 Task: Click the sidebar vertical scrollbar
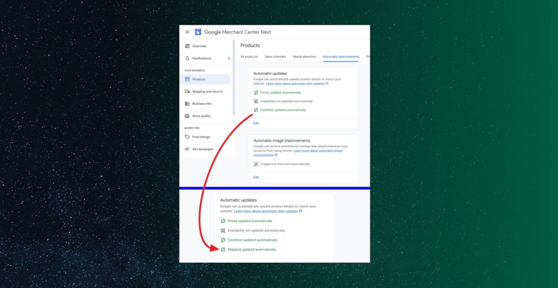pyautogui.click(x=234, y=78)
